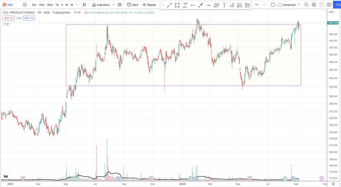Open the INR currency dropdown
This screenshot has height=187, width=341.
tap(332, 12)
